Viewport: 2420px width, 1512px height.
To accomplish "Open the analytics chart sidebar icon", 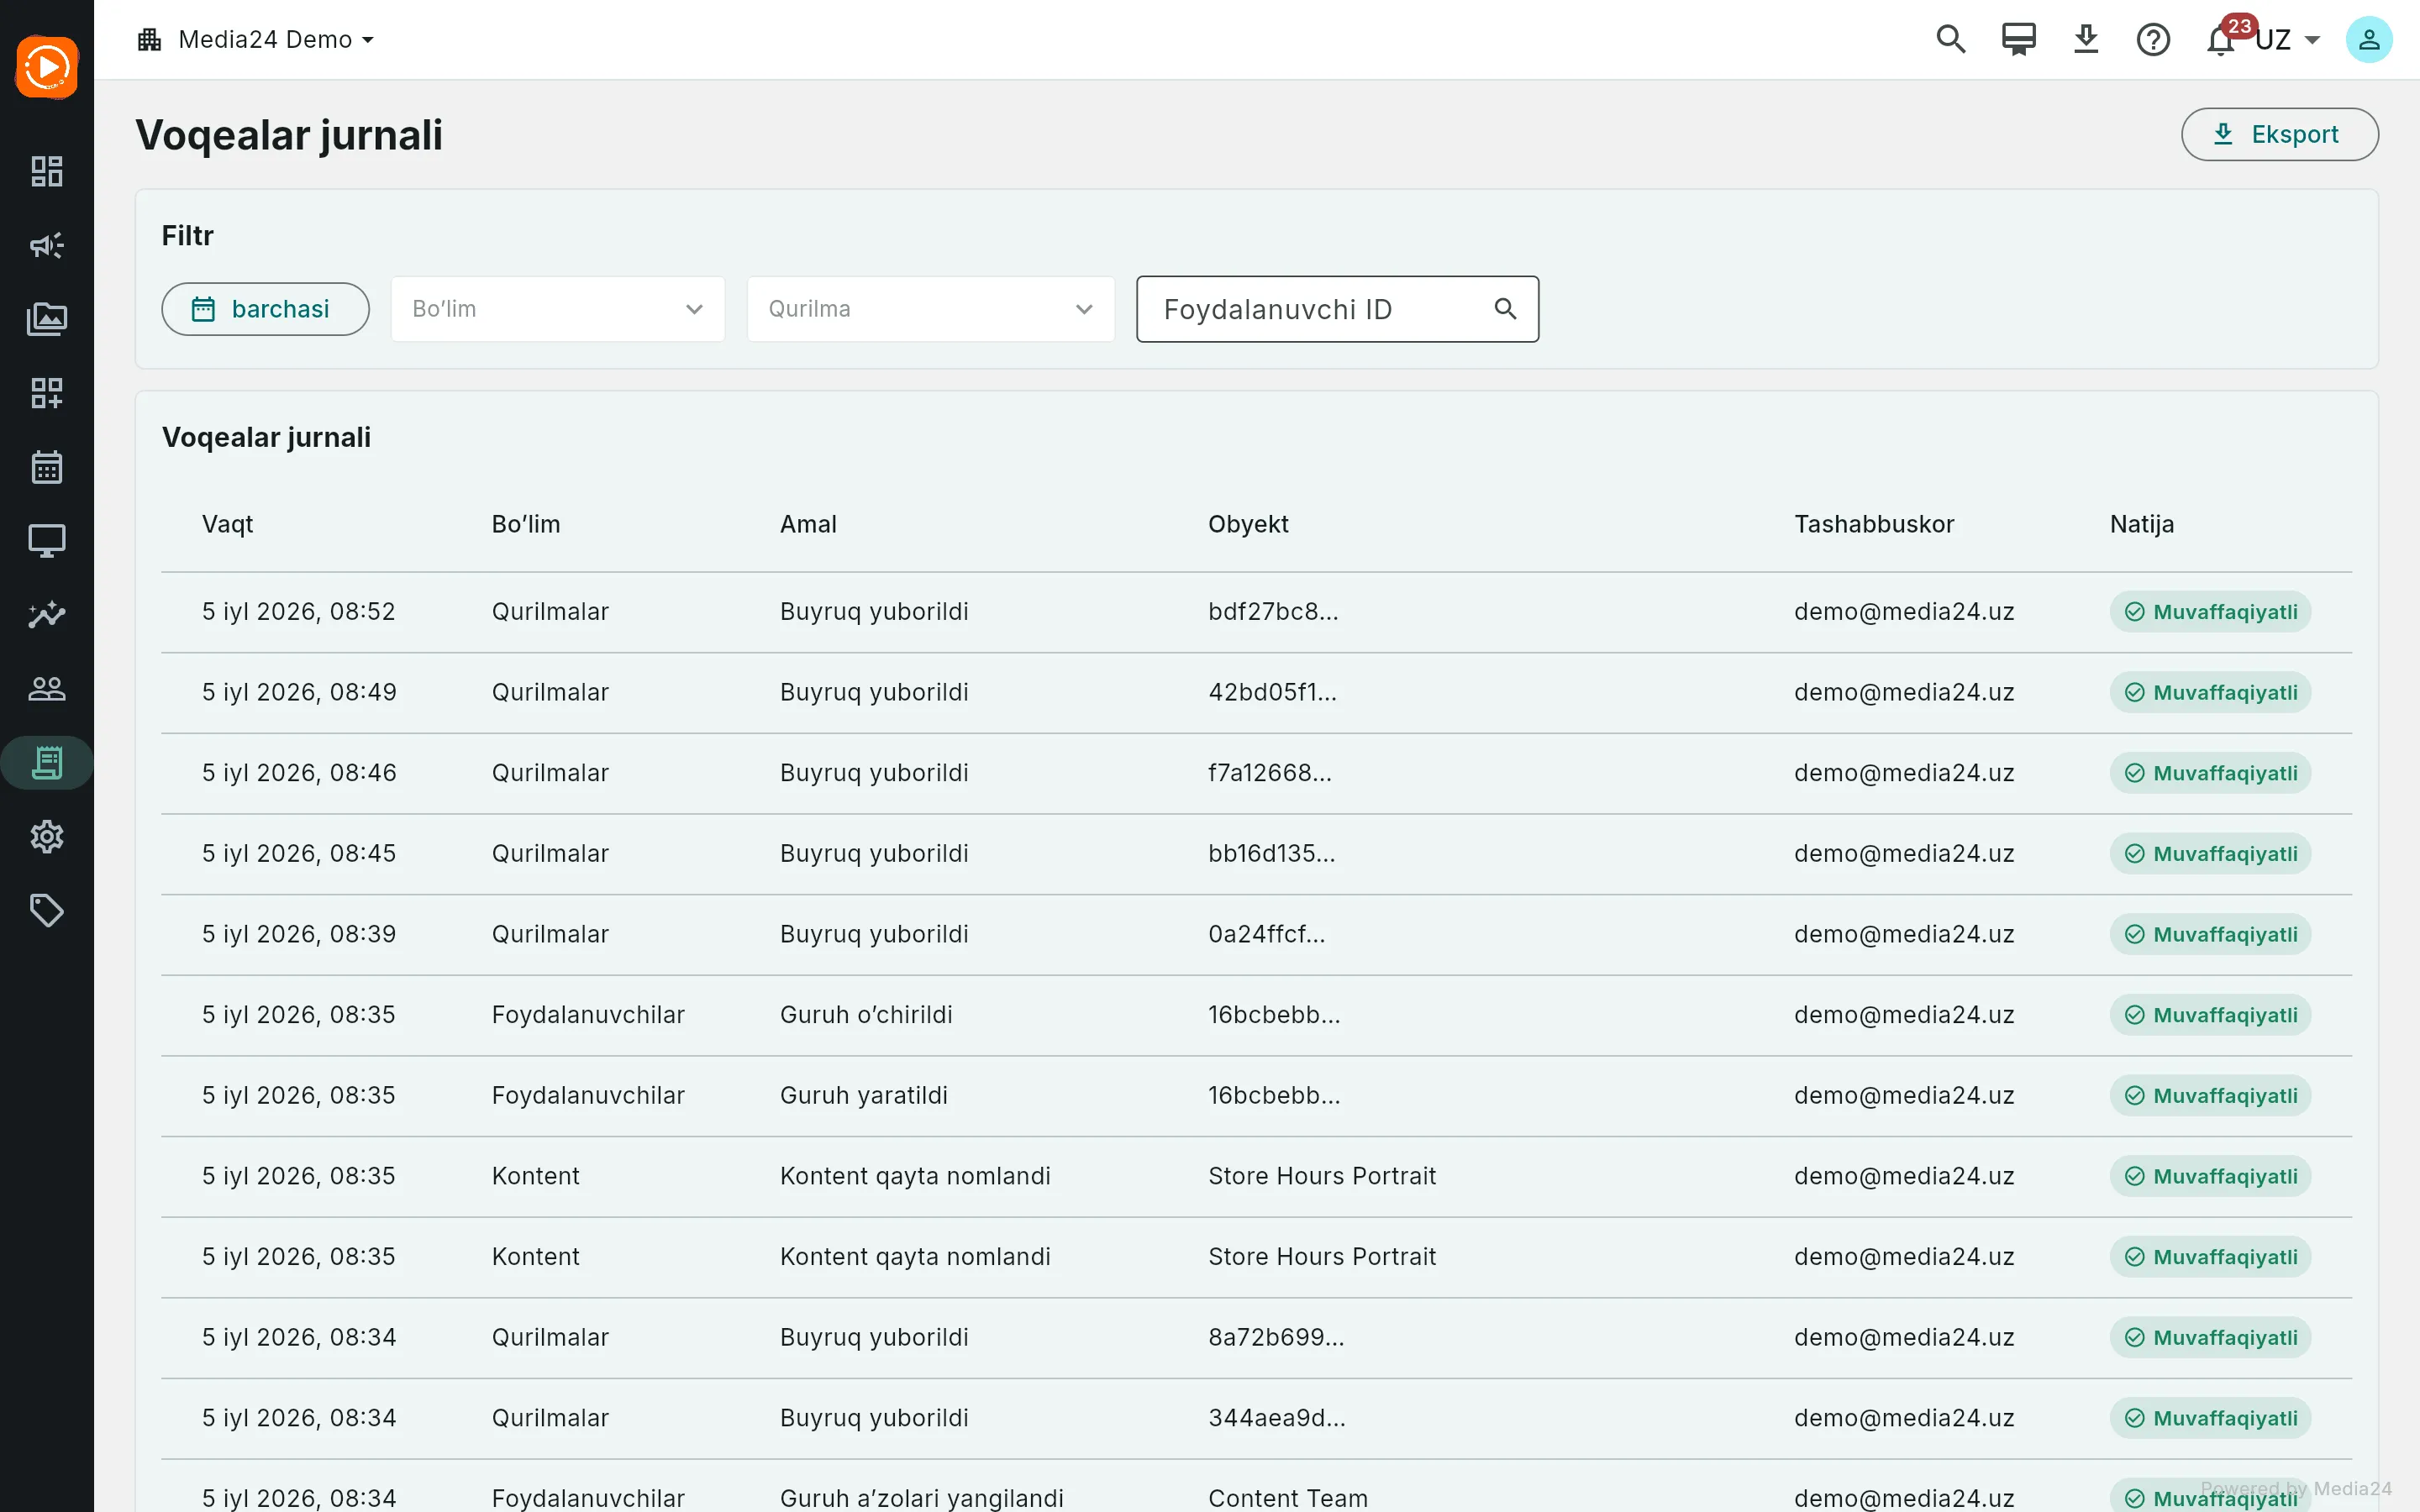I will coord(47,614).
